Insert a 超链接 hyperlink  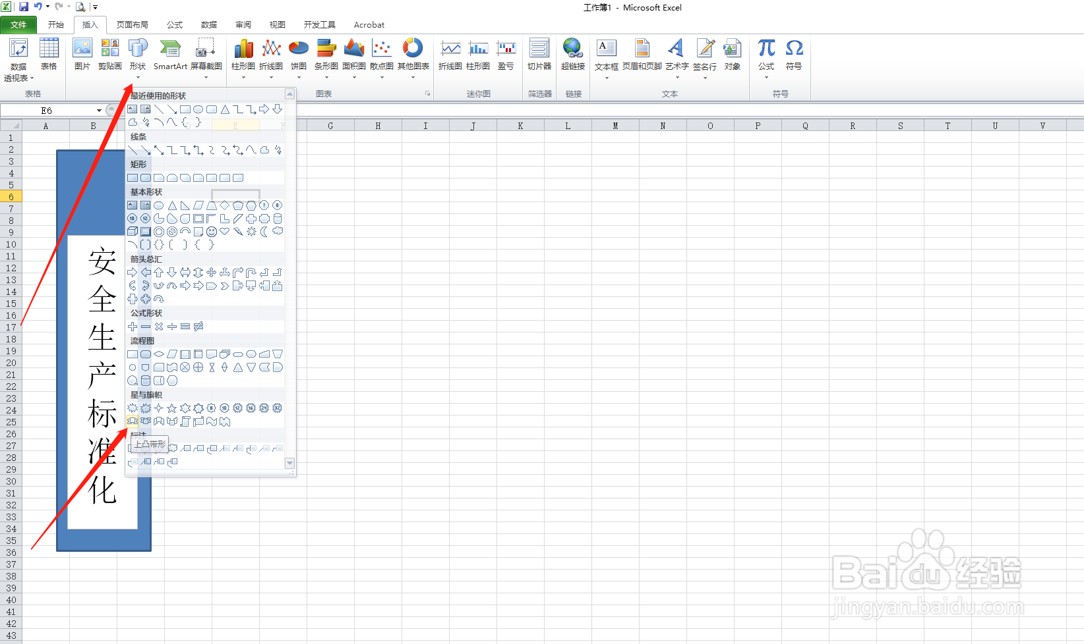(573, 55)
